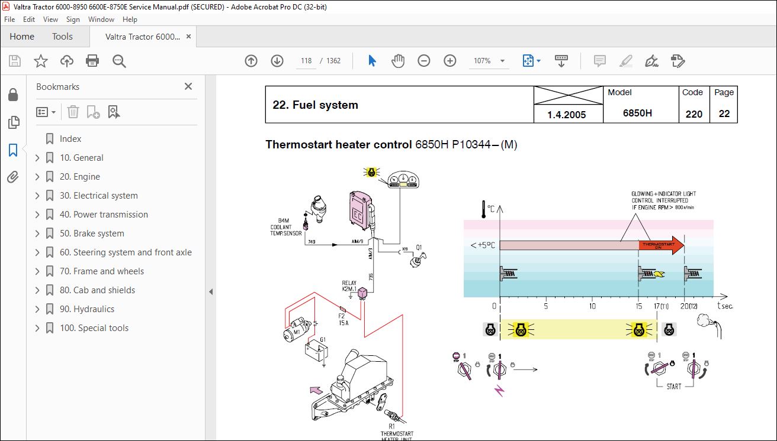Open the Attachments paperclip panel
The width and height of the screenshot is (777, 441).
pos(13,177)
